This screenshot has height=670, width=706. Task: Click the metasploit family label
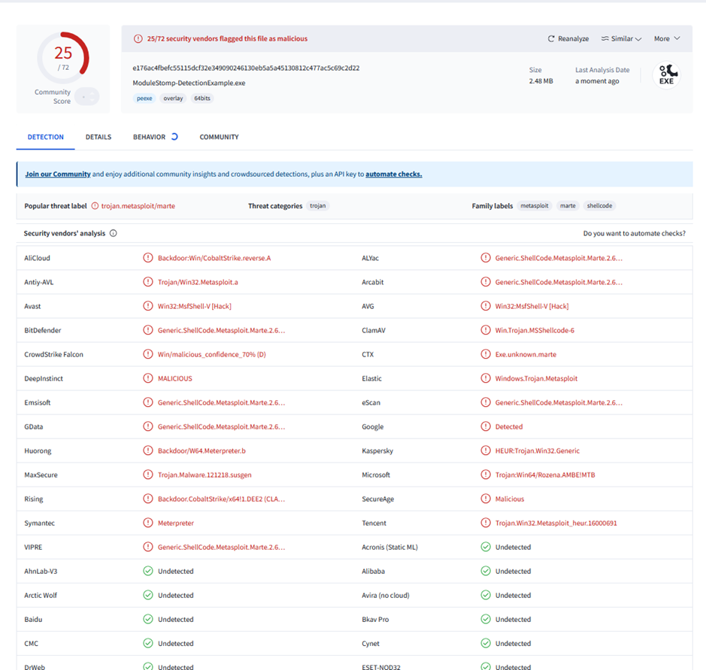[535, 206]
